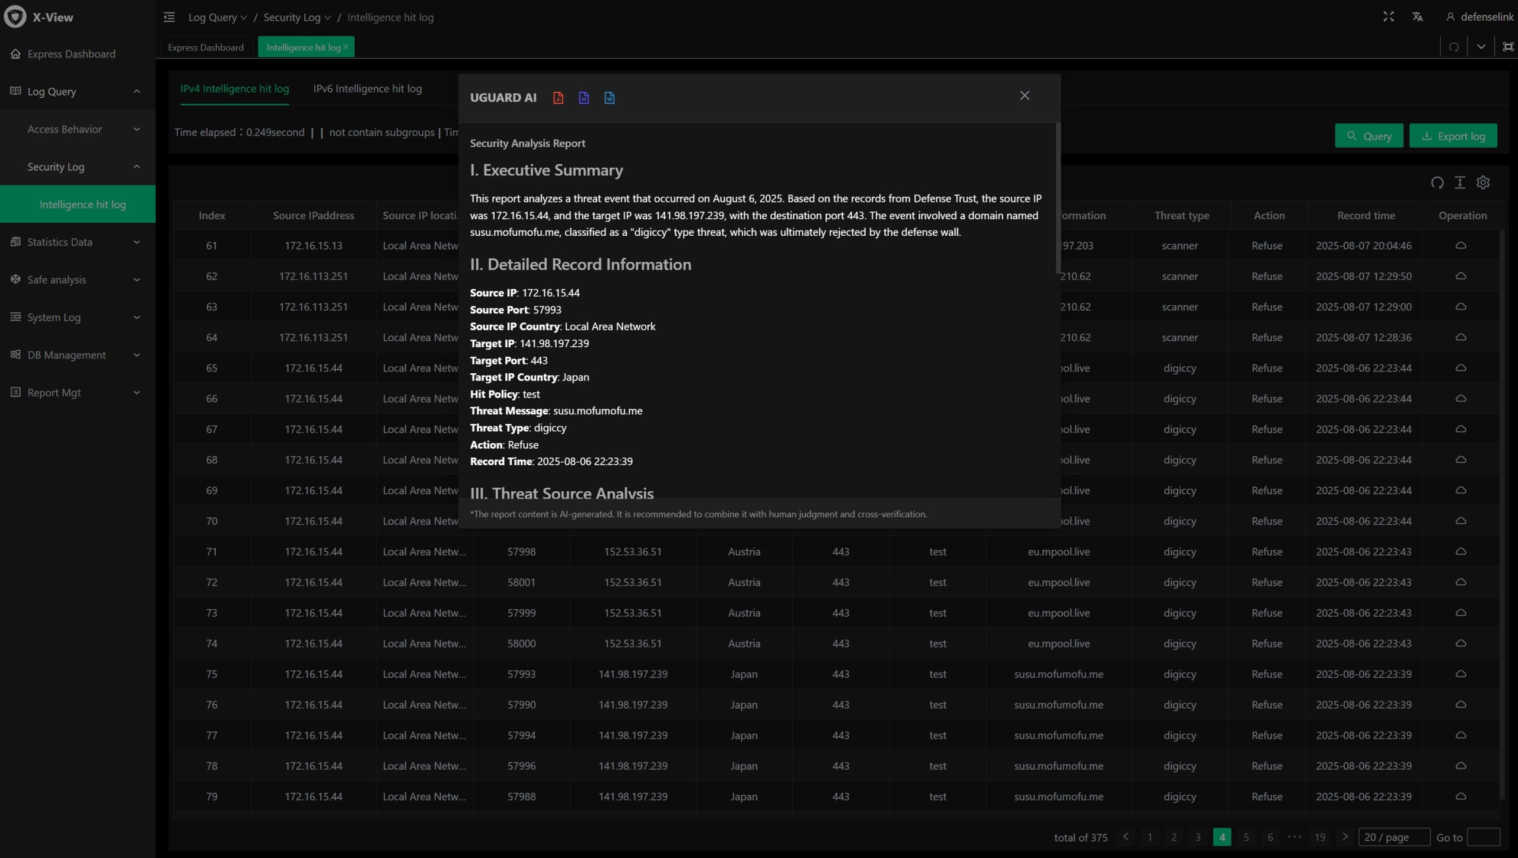
Task: Open the 20 / page size dropdown
Action: point(1393,837)
